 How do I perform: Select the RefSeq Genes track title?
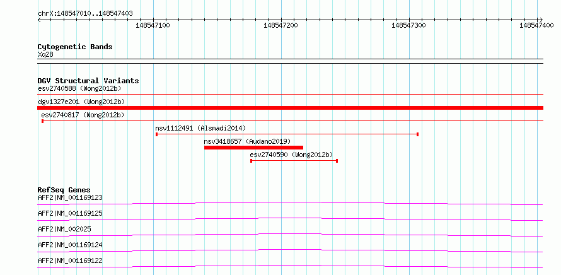pos(64,190)
